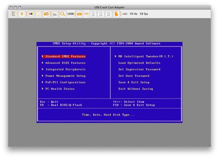This screenshot has height=158, width=219.
Task: Click the orange hand icon
Action: coord(117,14)
